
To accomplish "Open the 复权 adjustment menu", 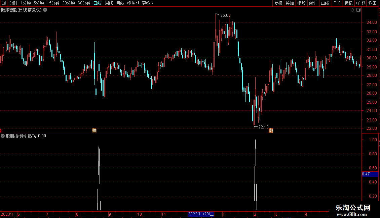I will coord(278,3).
